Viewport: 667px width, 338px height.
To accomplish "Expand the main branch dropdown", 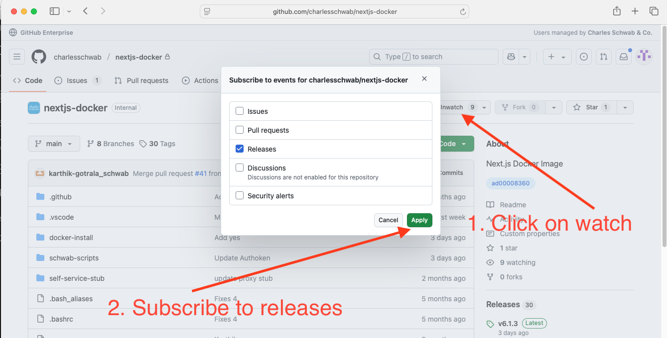I will (x=54, y=144).
